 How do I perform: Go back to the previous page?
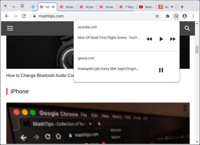click(7, 16)
